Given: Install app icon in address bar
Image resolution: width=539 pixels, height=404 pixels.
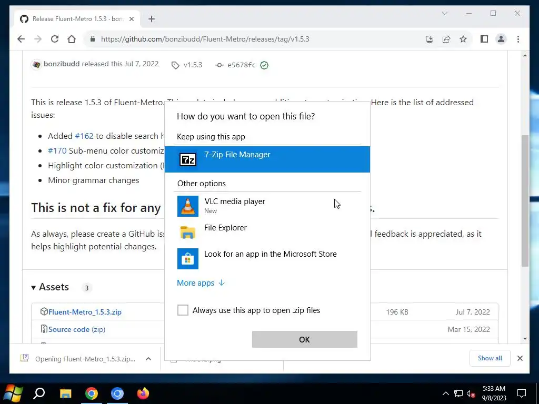Looking at the screenshot, I should (x=430, y=39).
